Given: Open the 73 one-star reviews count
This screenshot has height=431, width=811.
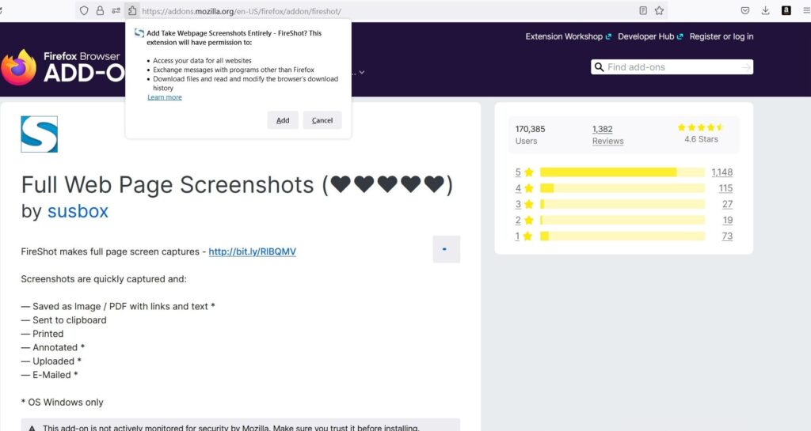Looking at the screenshot, I should [x=727, y=236].
